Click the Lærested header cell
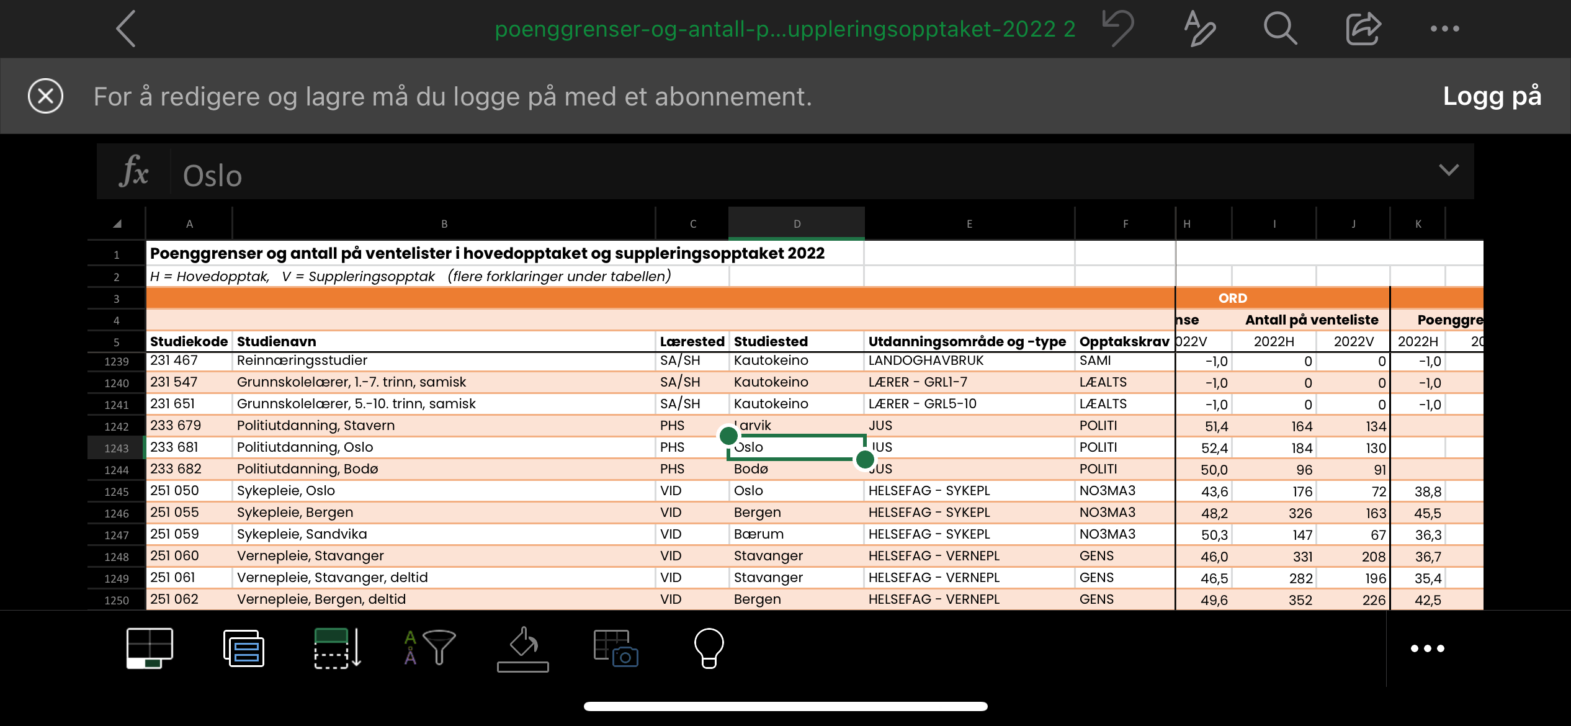Viewport: 1571px width, 726px height. 692,341
